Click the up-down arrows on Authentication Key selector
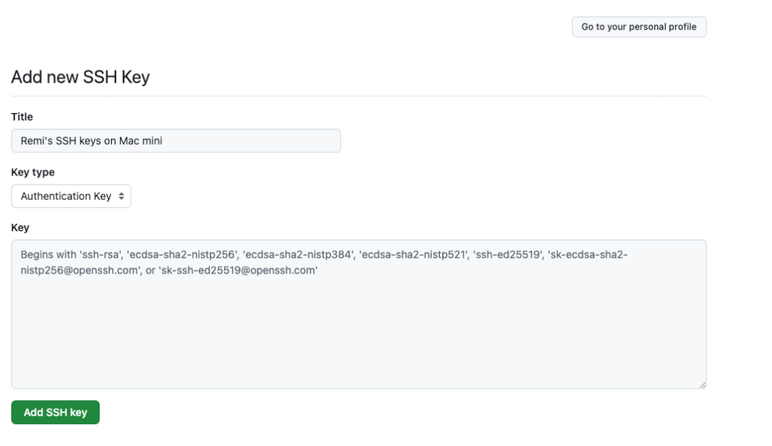Screen dimensions: 772x446 pos(121,196)
